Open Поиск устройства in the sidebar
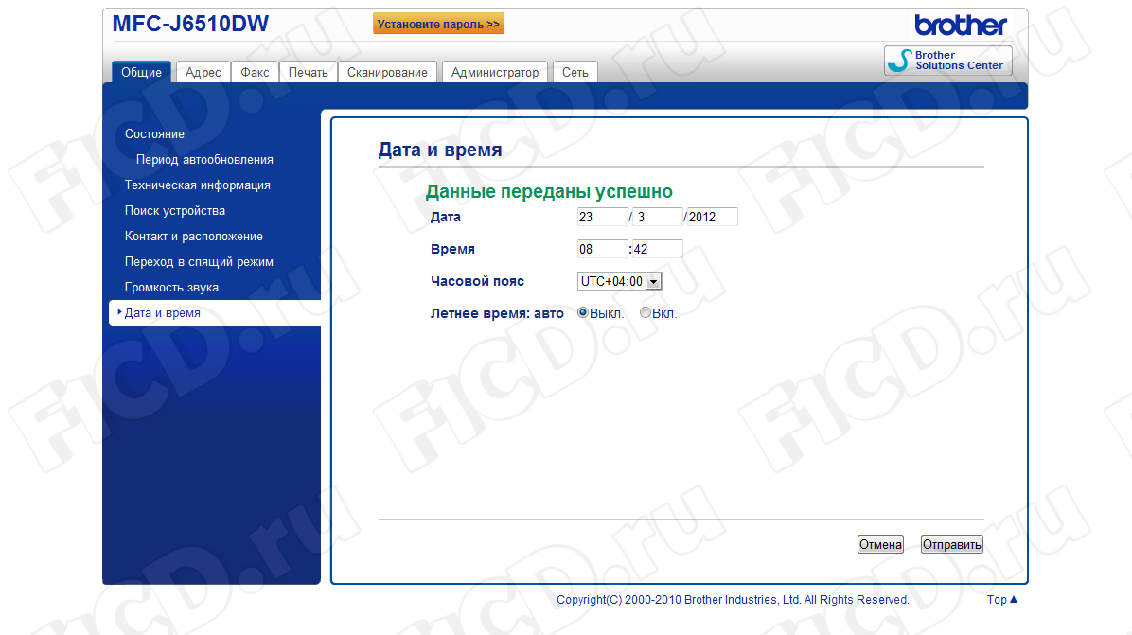Screen dimensions: 1132x635 click(175, 211)
